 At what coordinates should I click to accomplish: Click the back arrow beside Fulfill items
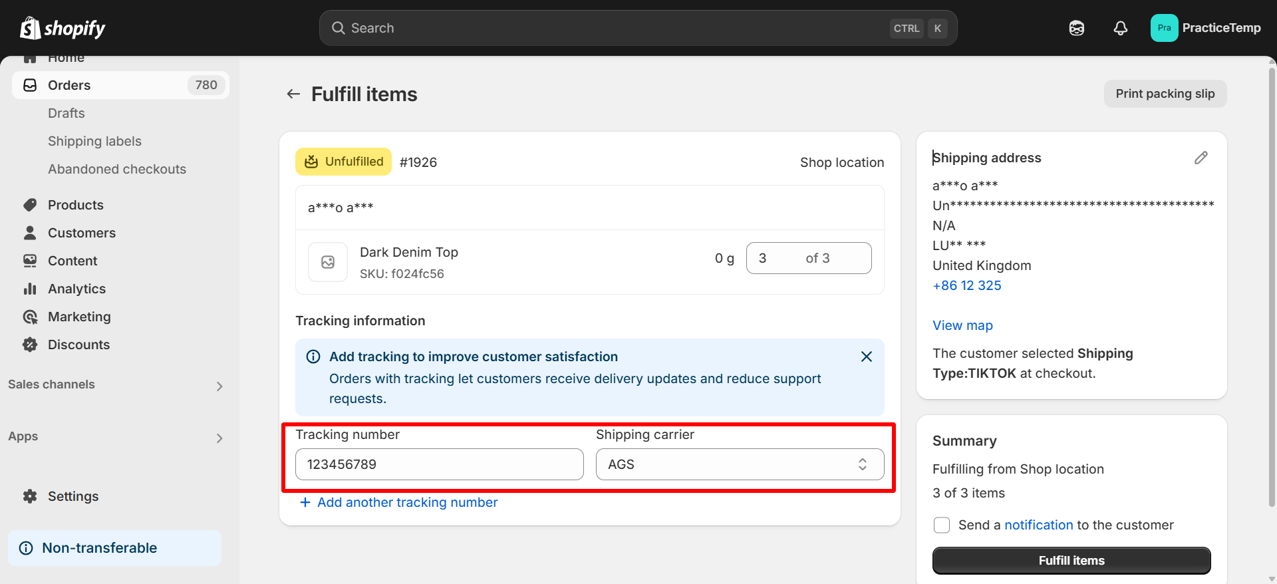(293, 94)
